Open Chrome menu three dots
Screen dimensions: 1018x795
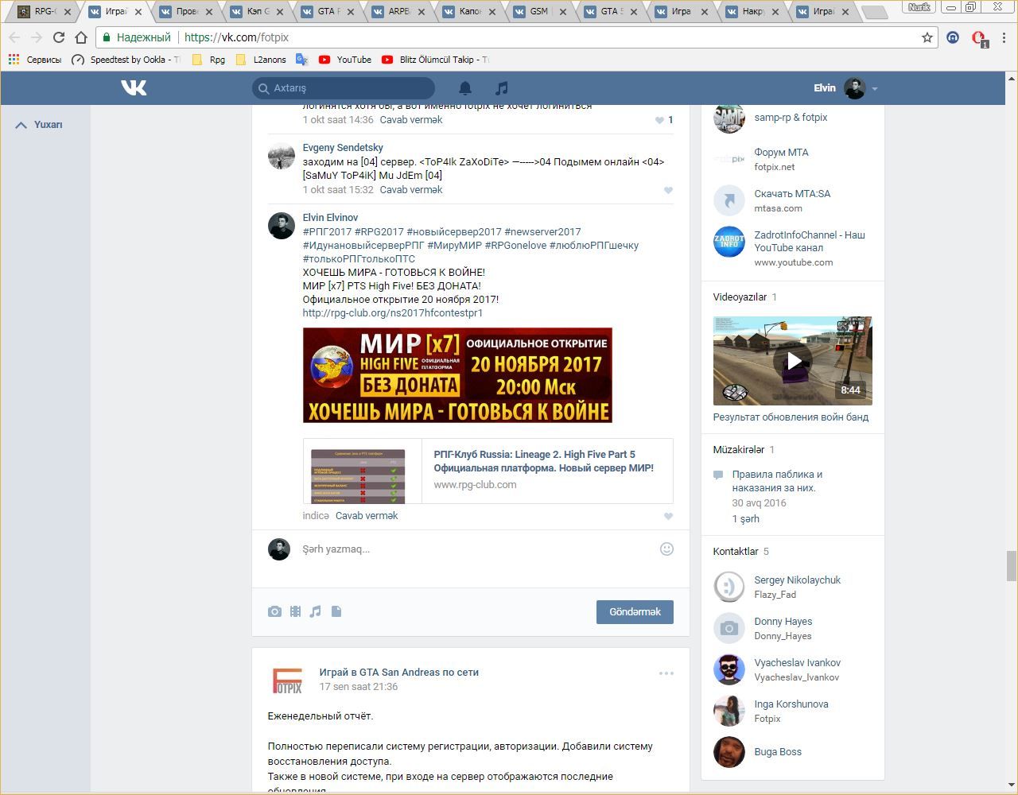[x=1005, y=37]
